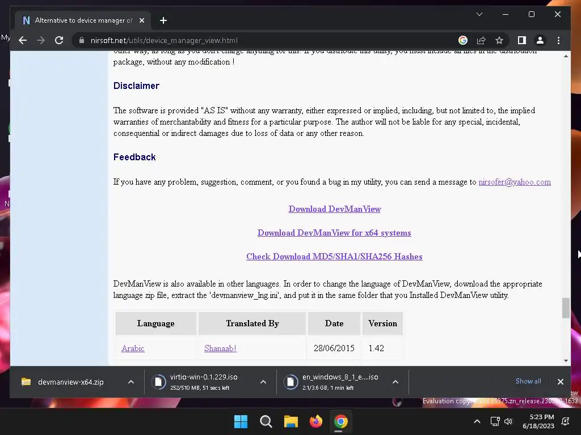Reload the nirsoft page
Image resolution: width=581 pixels, height=435 pixels.
click(x=59, y=40)
